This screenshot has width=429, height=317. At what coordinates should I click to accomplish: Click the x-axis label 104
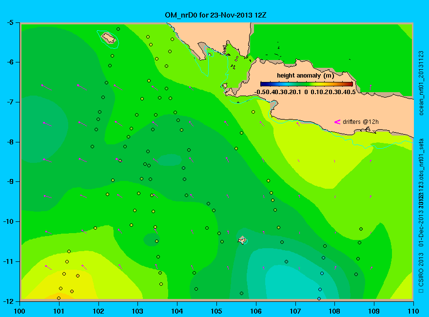coord(177,311)
